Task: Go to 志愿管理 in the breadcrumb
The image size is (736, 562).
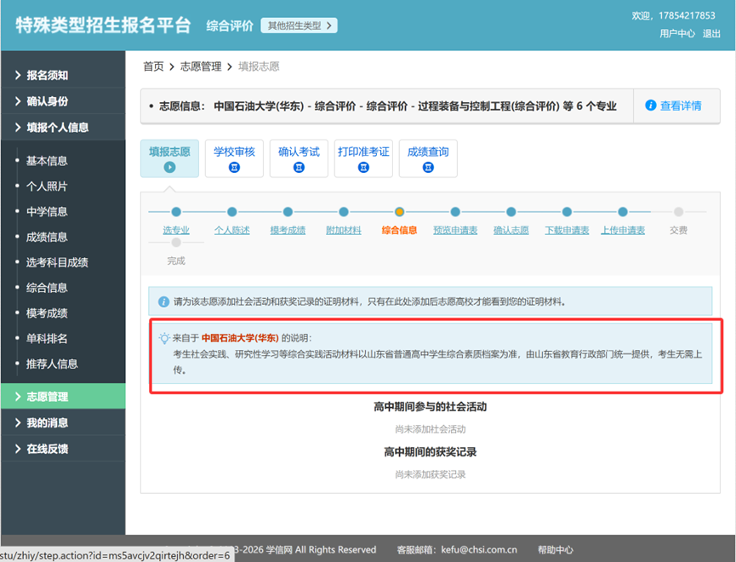Action: (201, 66)
